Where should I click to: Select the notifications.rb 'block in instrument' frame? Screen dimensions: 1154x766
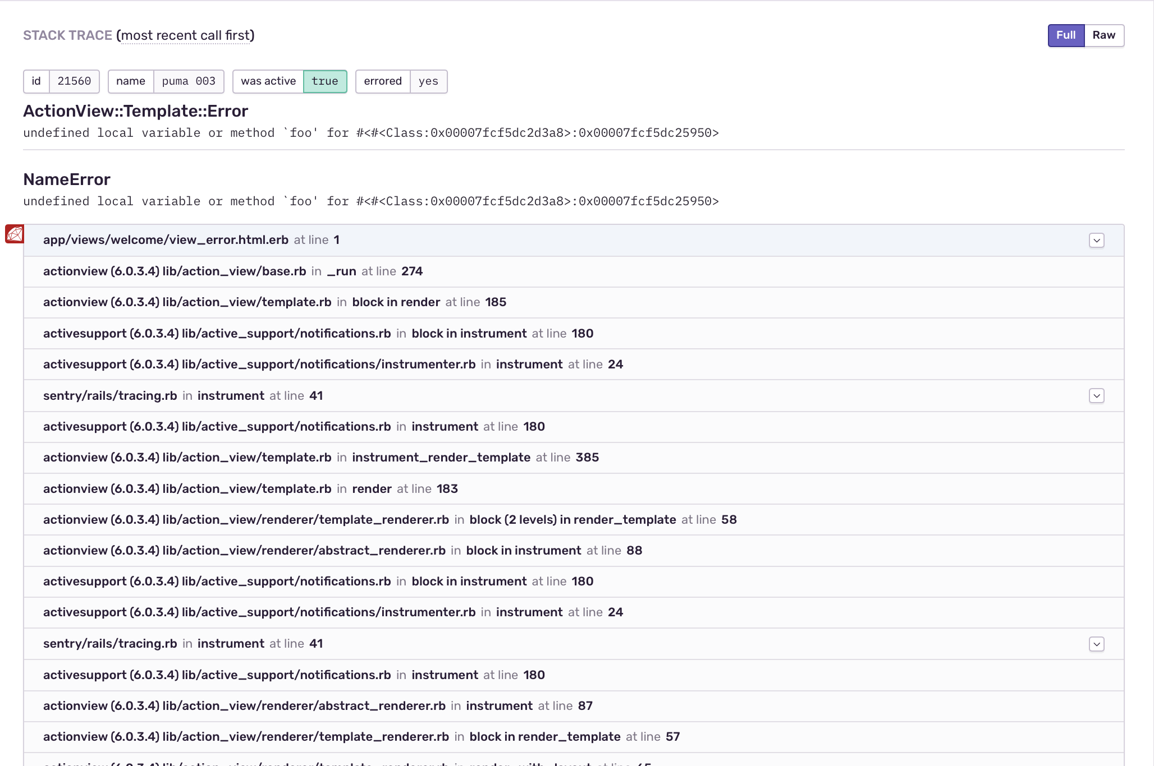click(x=318, y=333)
